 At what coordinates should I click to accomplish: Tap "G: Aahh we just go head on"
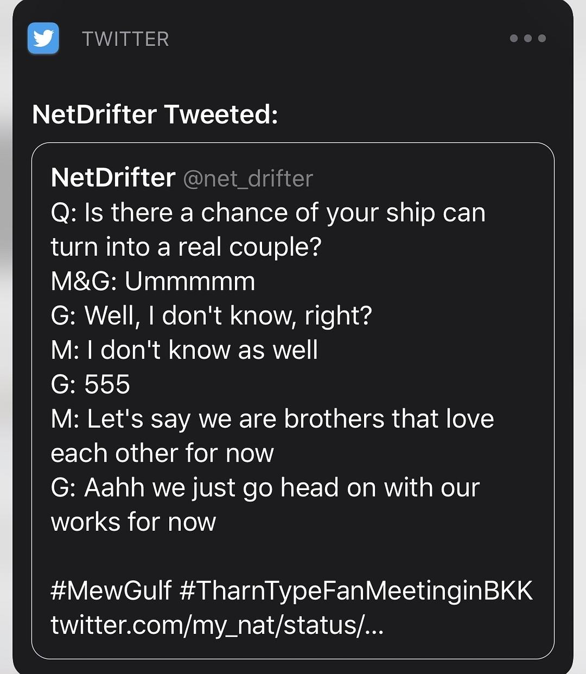(265, 487)
